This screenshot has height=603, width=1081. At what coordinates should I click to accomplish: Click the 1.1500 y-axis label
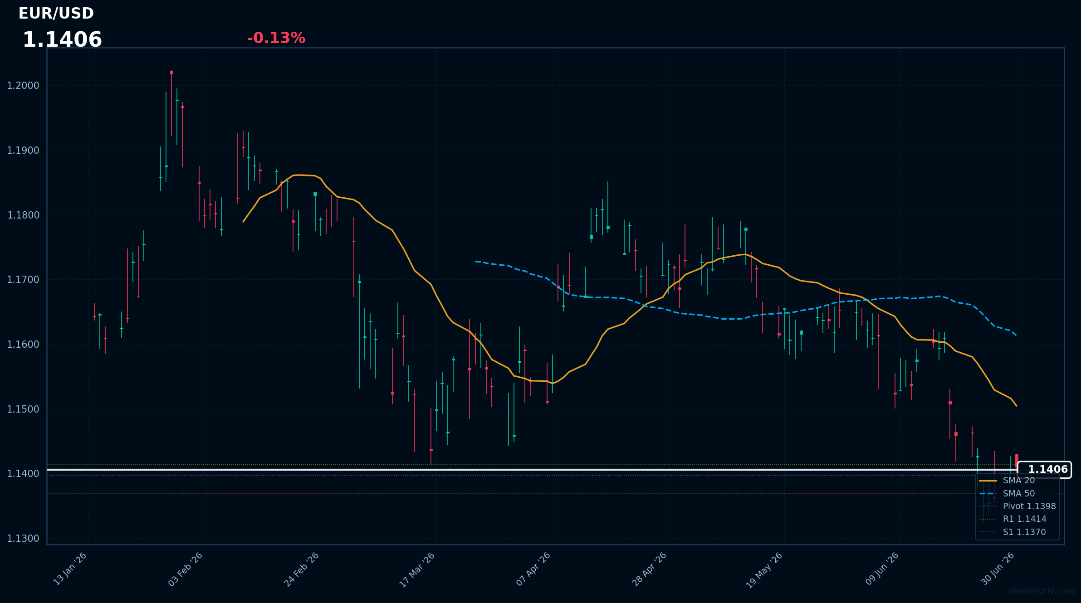pos(23,409)
